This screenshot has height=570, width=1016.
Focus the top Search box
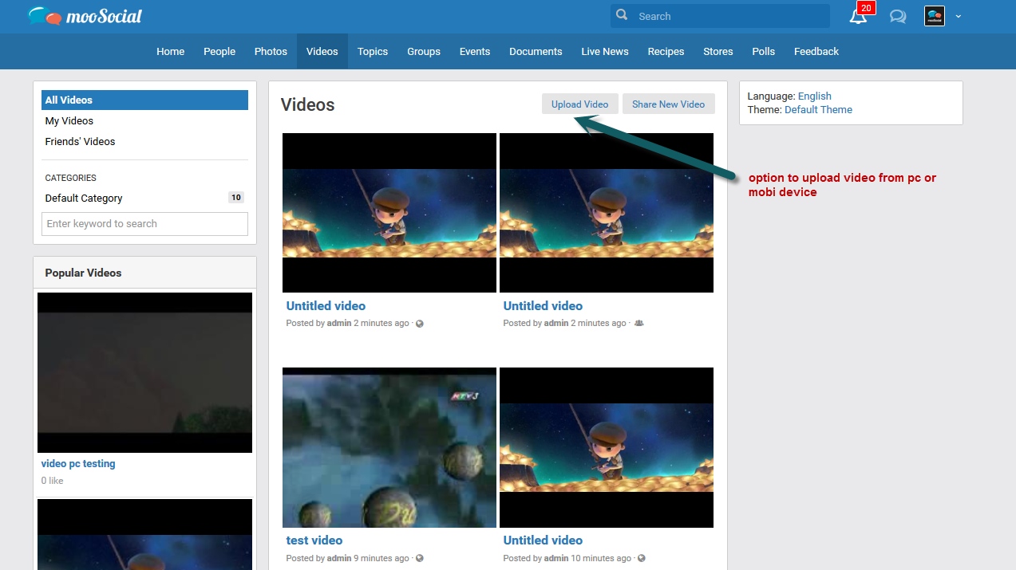[x=720, y=16]
